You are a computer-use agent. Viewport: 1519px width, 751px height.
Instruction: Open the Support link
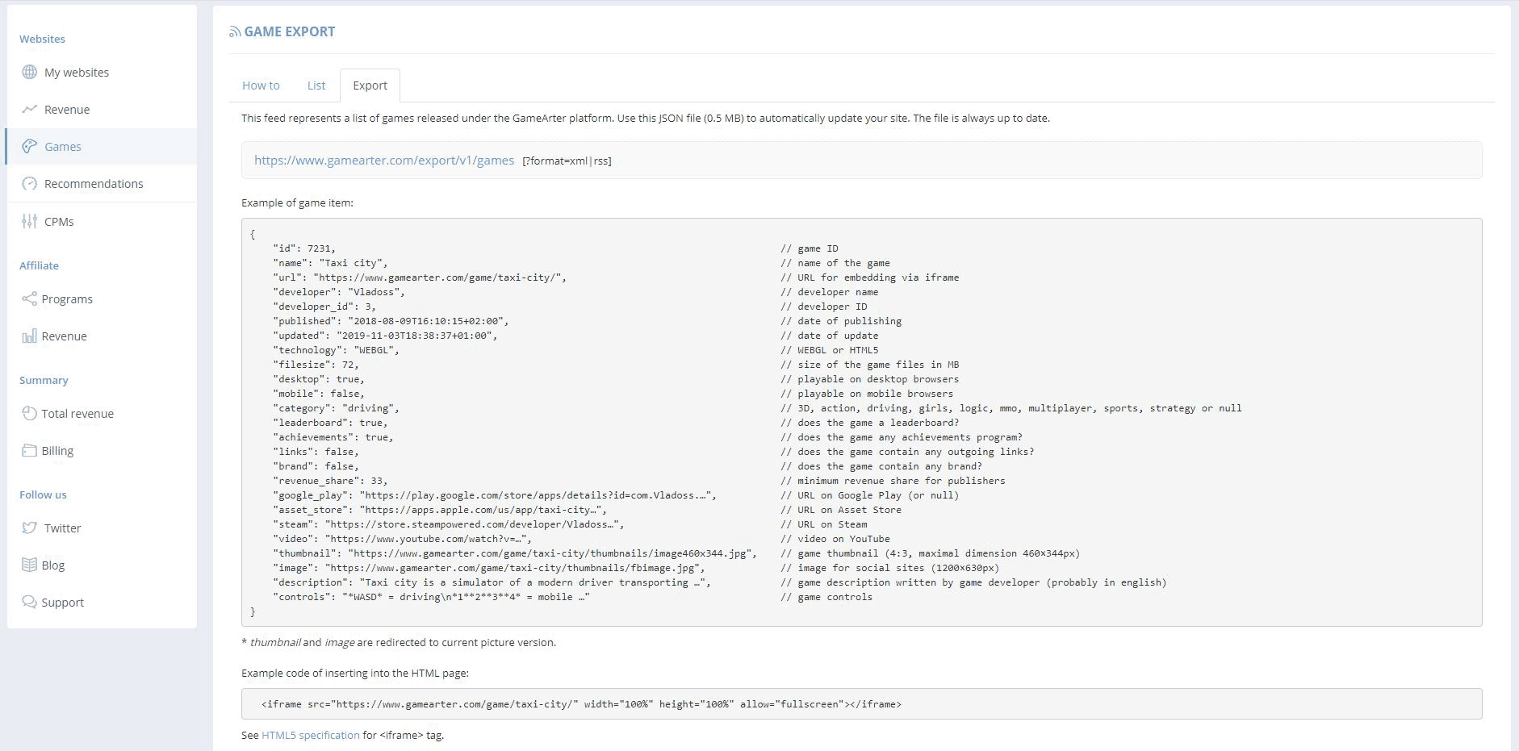point(62,602)
